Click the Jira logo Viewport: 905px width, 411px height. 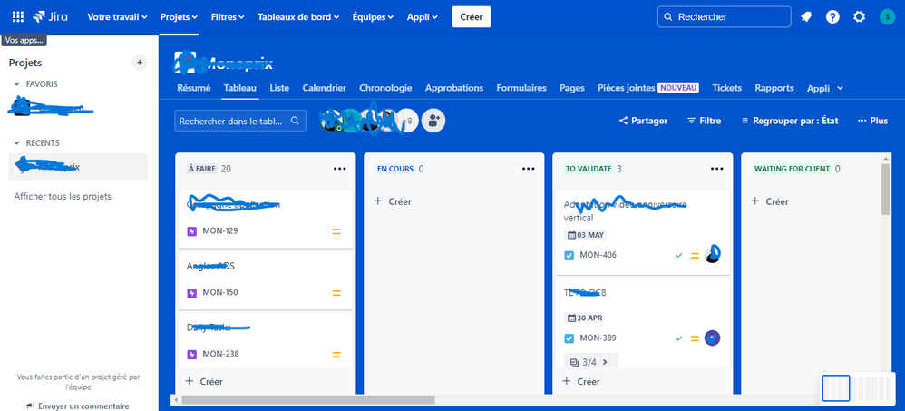[x=50, y=16]
